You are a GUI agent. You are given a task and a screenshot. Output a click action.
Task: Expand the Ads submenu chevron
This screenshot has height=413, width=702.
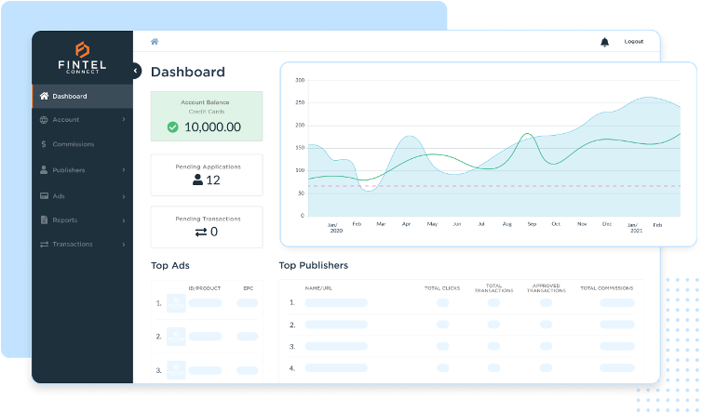click(124, 196)
